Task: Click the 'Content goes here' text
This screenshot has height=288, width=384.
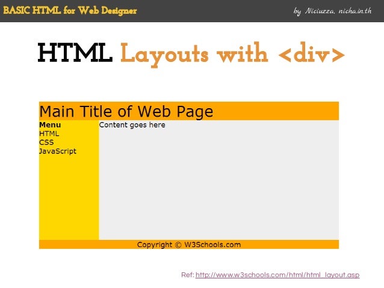Action: click(x=132, y=125)
